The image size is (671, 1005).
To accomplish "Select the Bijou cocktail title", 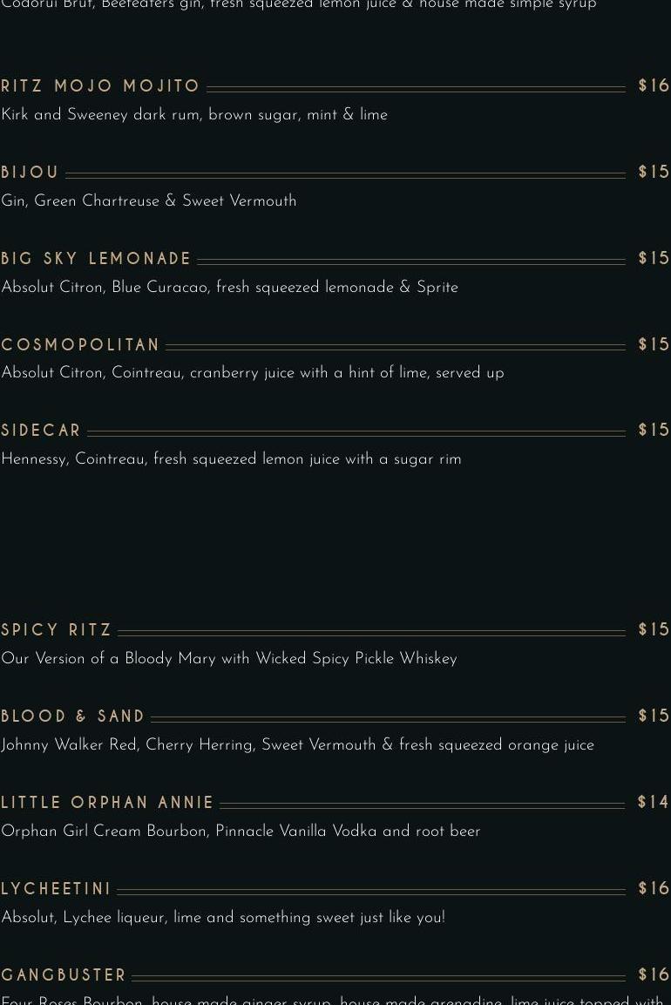I will pyautogui.click(x=30, y=173).
